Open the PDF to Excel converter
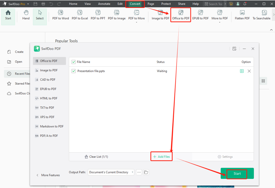This screenshot has height=188, width=275. coord(80,15)
